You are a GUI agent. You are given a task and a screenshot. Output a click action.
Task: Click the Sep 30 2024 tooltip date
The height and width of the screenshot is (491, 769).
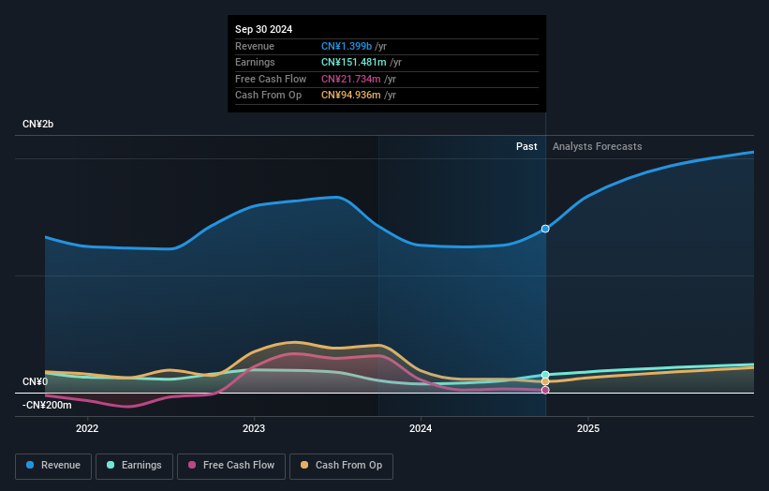(x=263, y=29)
